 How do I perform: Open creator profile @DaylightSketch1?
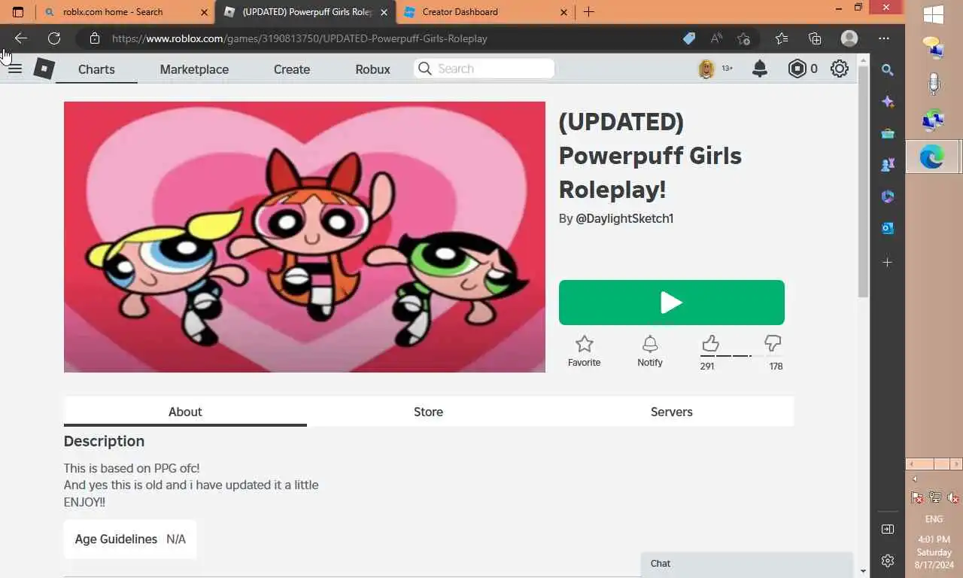(x=624, y=218)
